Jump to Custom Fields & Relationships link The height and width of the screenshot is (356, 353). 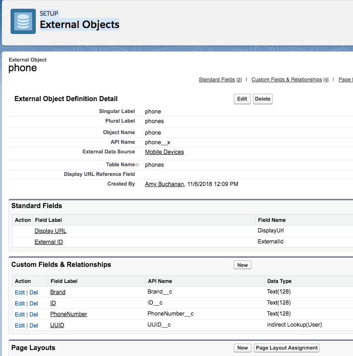pos(286,80)
